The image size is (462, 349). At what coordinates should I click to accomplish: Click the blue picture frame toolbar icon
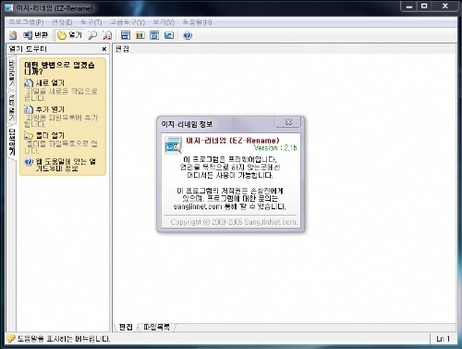coord(169,35)
